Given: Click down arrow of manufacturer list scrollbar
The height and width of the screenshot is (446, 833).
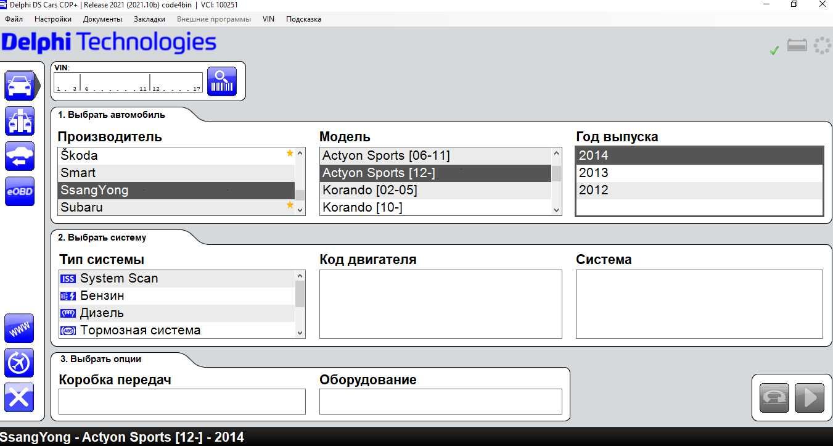Looking at the screenshot, I should point(300,210).
